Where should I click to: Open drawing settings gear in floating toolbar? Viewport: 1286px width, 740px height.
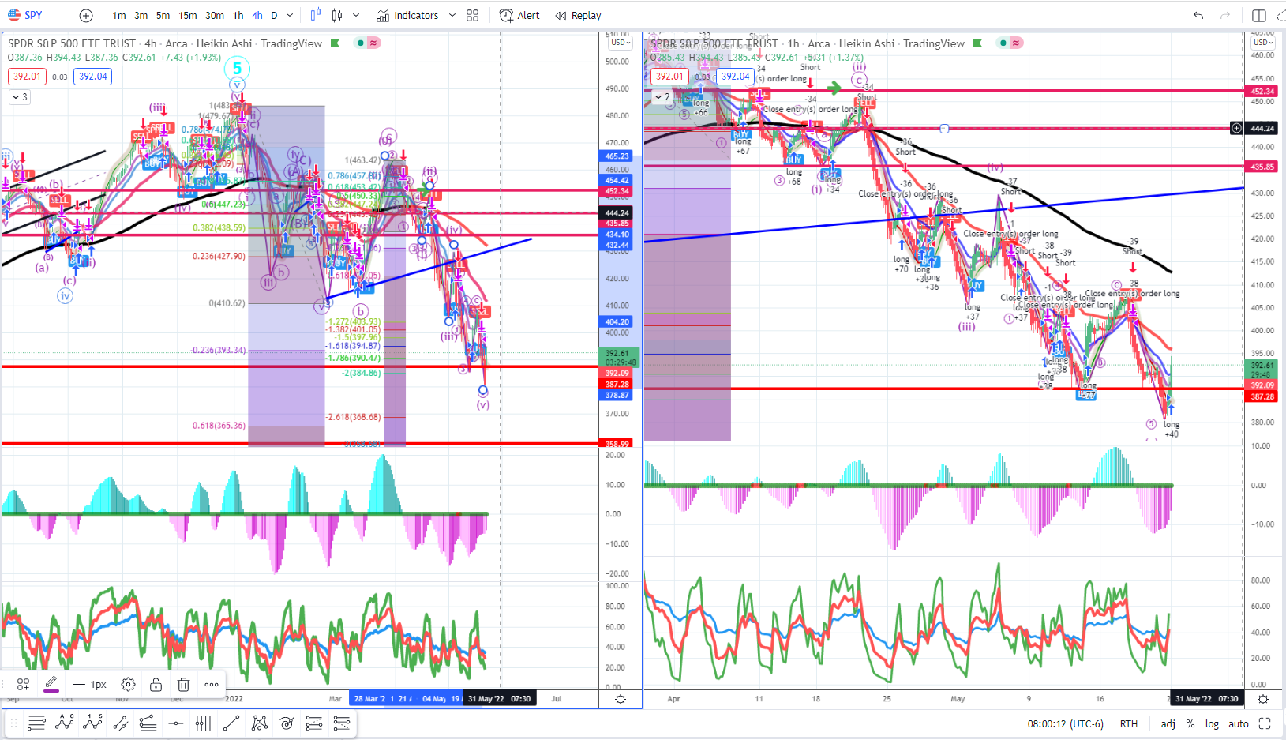click(128, 684)
